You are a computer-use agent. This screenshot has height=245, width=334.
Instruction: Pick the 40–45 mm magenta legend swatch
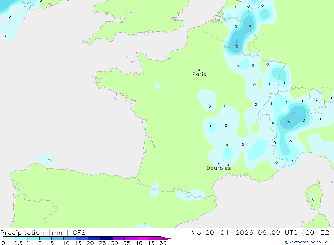[x=143, y=238]
